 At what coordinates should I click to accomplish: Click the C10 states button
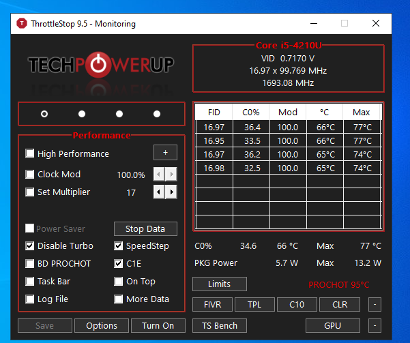click(297, 304)
